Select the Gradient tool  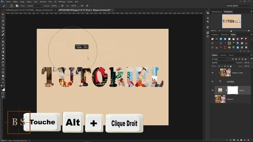3,52
